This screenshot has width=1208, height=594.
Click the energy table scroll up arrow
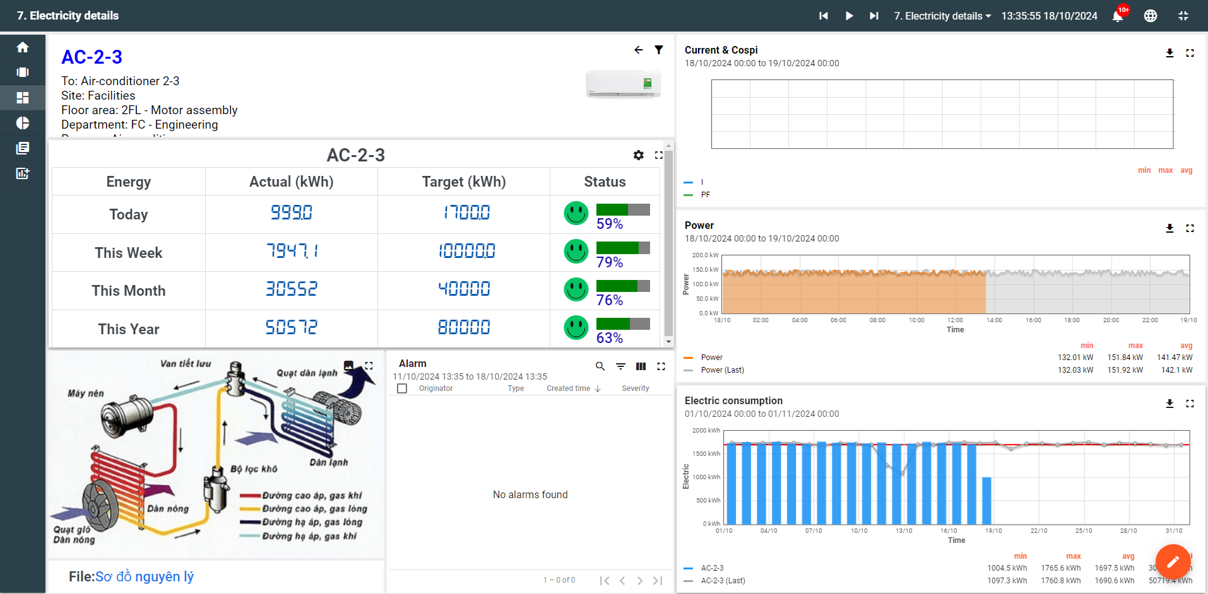coord(669,146)
